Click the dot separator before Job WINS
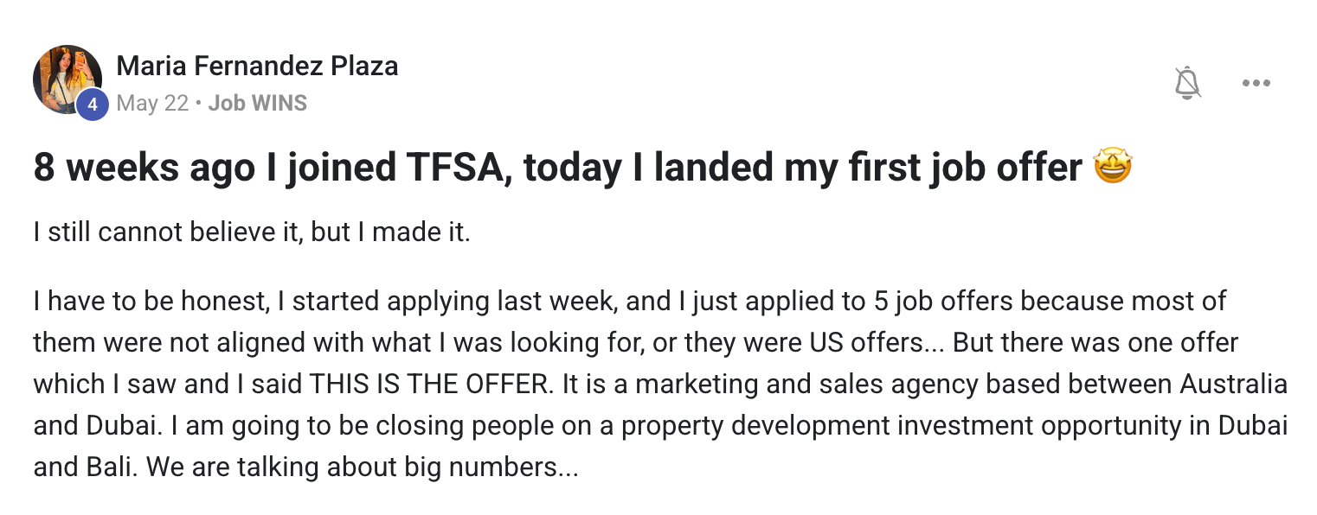 [x=198, y=105]
